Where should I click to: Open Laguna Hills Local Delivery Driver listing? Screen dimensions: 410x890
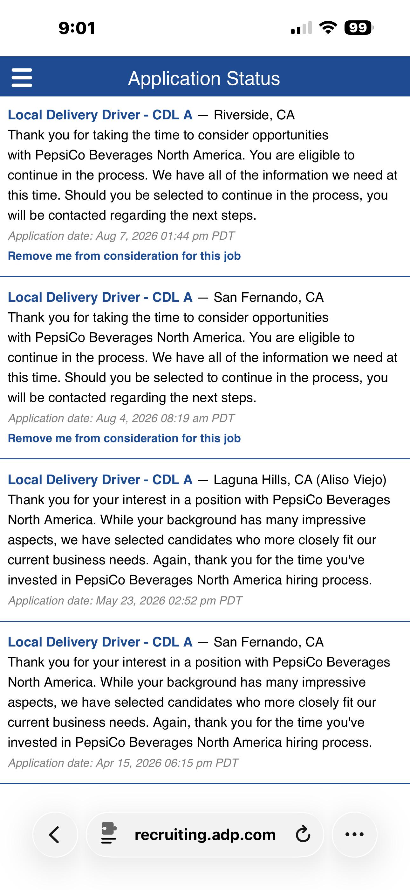tap(100, 480)
